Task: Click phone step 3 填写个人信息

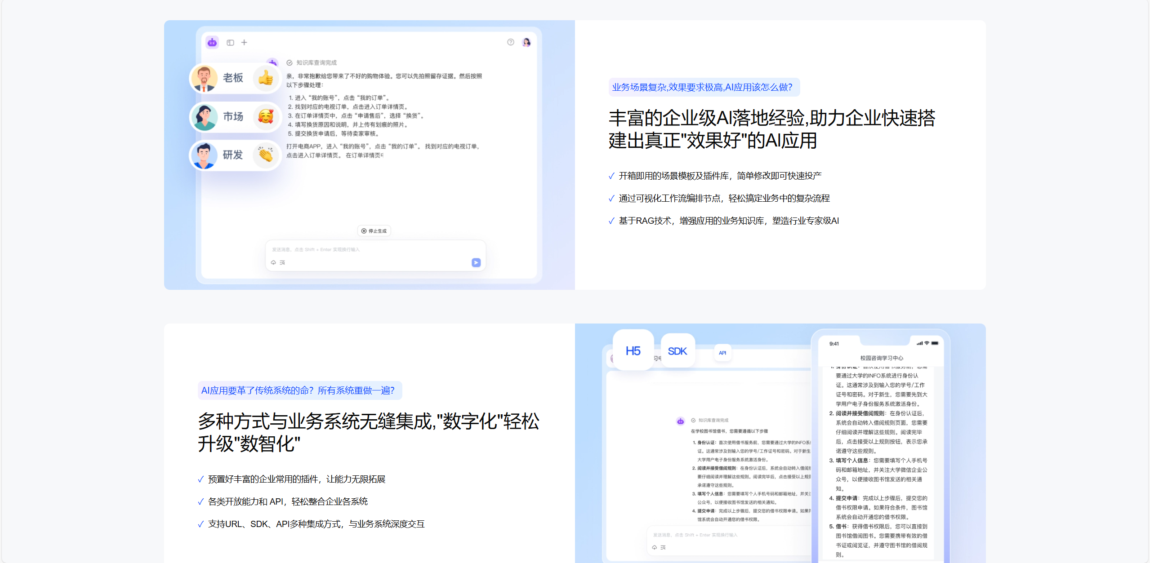Action: click(878, 474)
